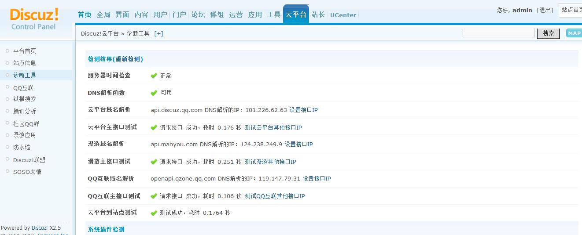Screen dimensions: 582x235
Task: Open 社区QQ群 in sidebar
Action: tap(26, 124)
